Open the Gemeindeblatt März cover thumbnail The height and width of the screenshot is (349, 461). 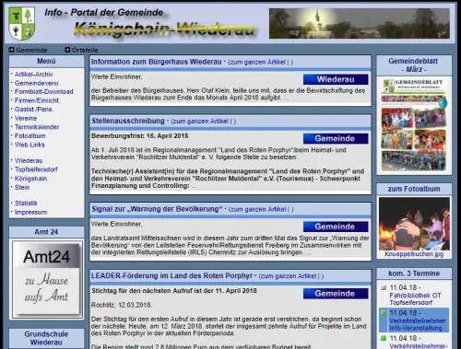(x=414, y=125)
